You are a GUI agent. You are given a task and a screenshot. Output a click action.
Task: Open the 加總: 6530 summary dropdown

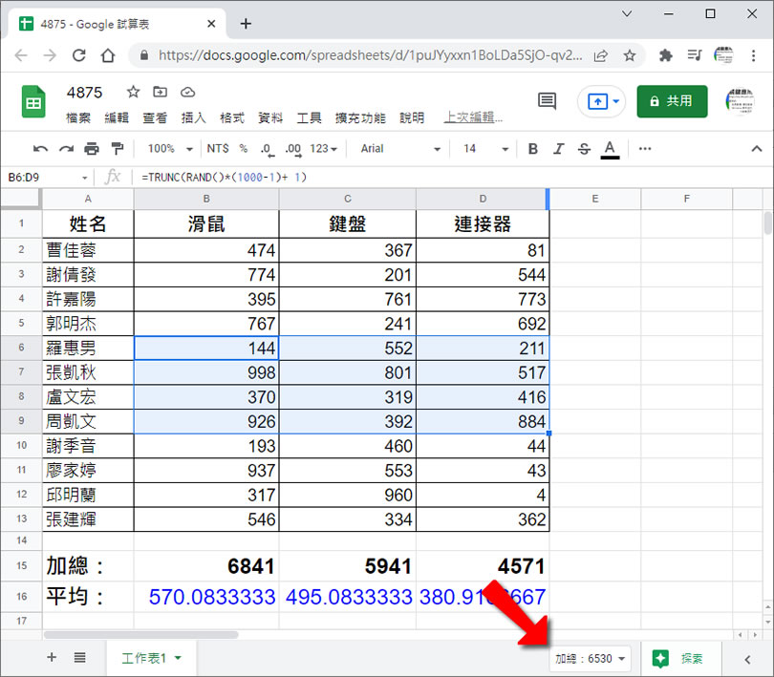click(x=590, y=659)
